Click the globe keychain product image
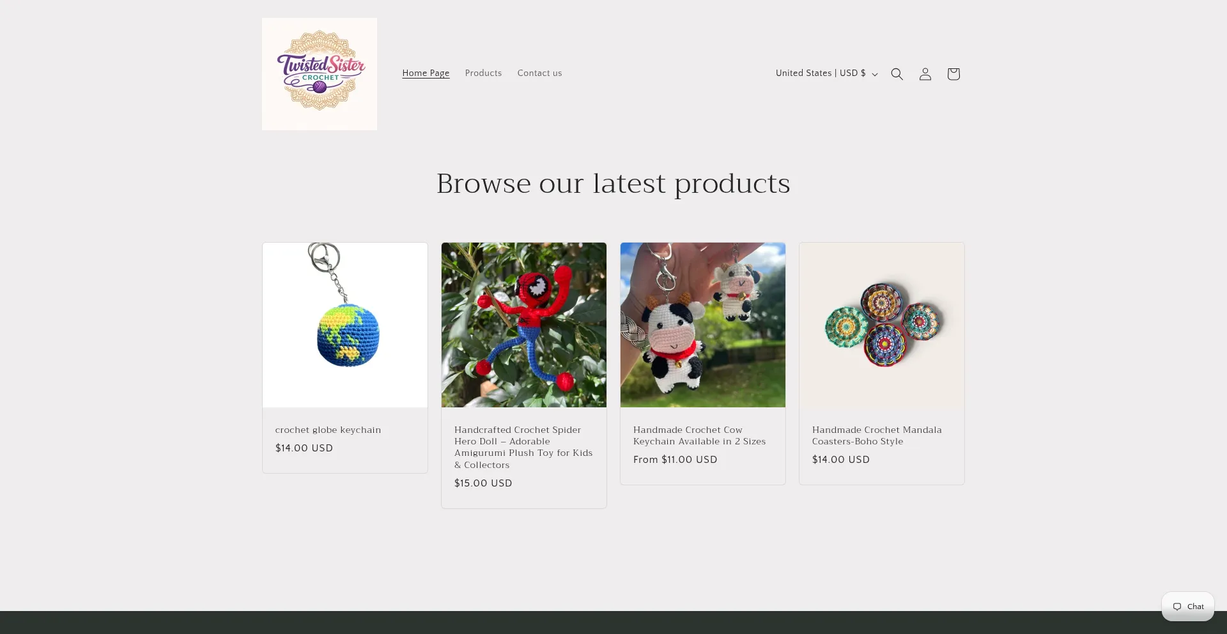The image size is (1227, 634). pos(345,325)
